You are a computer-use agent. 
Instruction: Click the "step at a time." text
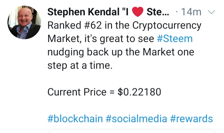tap(80, 66)
